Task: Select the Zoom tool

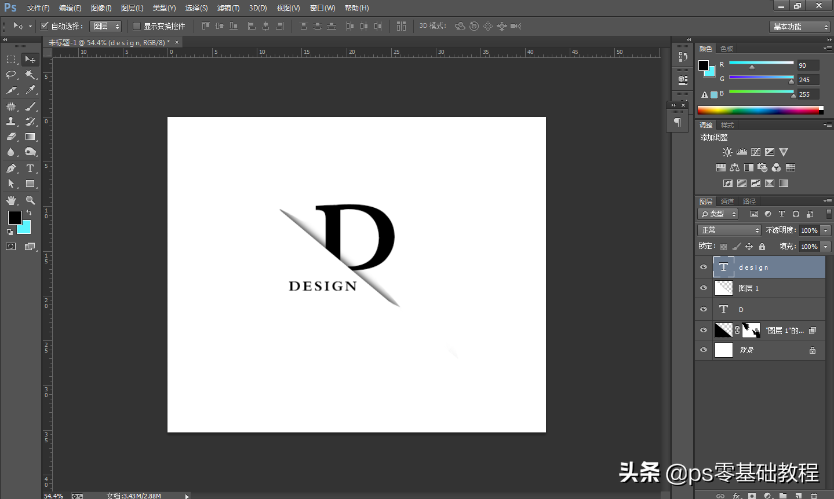Action: [30, 200]
